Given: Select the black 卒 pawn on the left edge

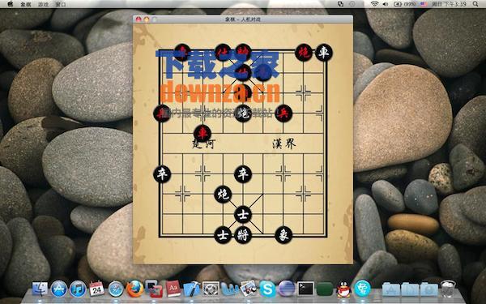Looking at the screenshot, I should [162, 174].
